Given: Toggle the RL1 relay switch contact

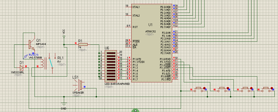Looking at the screenshot, I should (50, 63).
